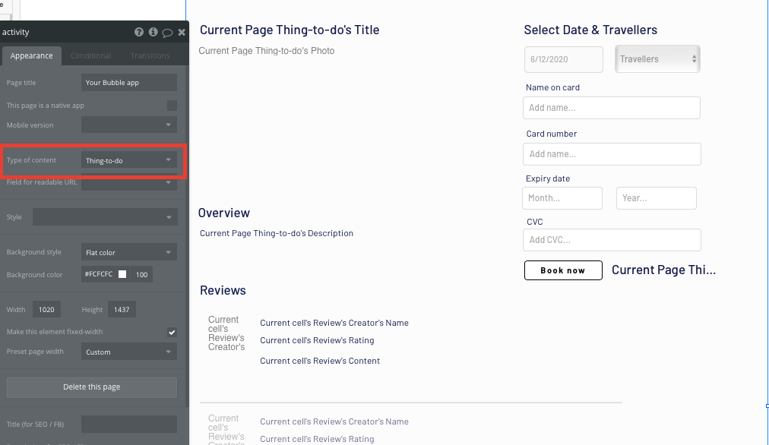Click the element info icon in the panel header
Screen dimensions: 769x445
[x=153, y=32]
